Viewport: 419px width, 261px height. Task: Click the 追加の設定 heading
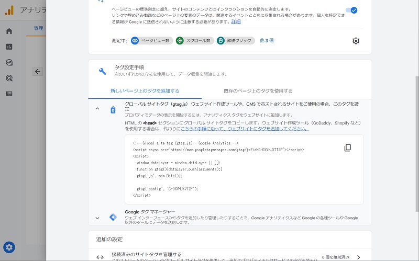pyautogui.click(x=109, y=240)
